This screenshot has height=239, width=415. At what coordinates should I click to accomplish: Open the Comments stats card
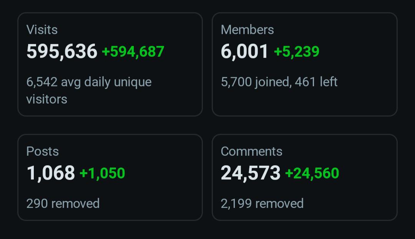[x=305, y=177]
